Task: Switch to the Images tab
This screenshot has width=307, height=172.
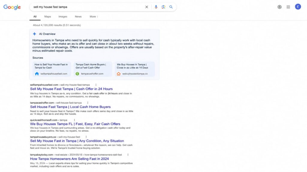Action: click(63, 17)
